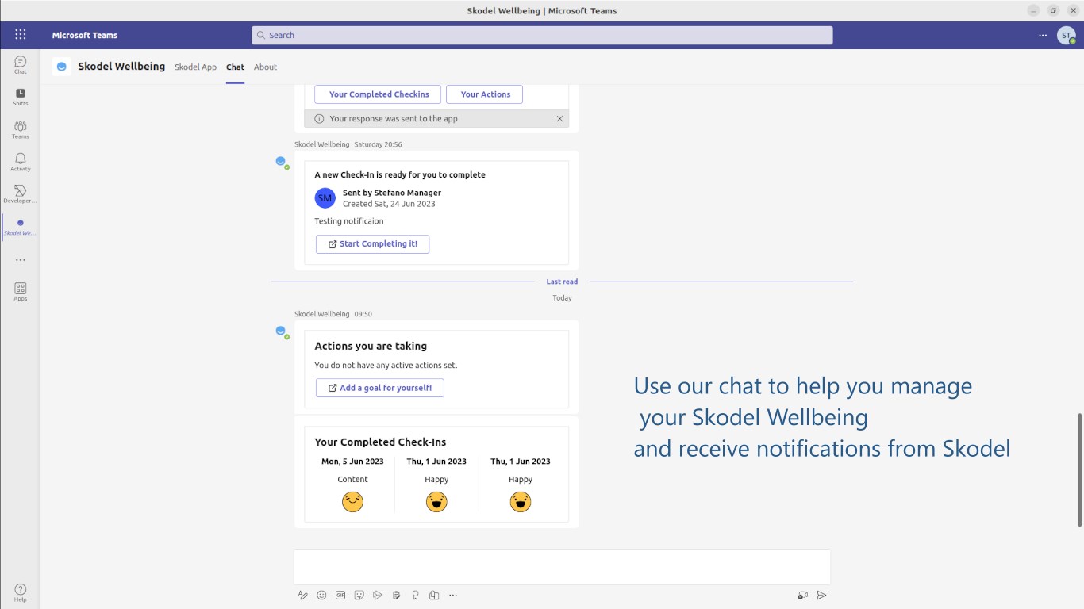1084x609 pixels.
Task: Click the Search box
Action: (x=542, y=35)
